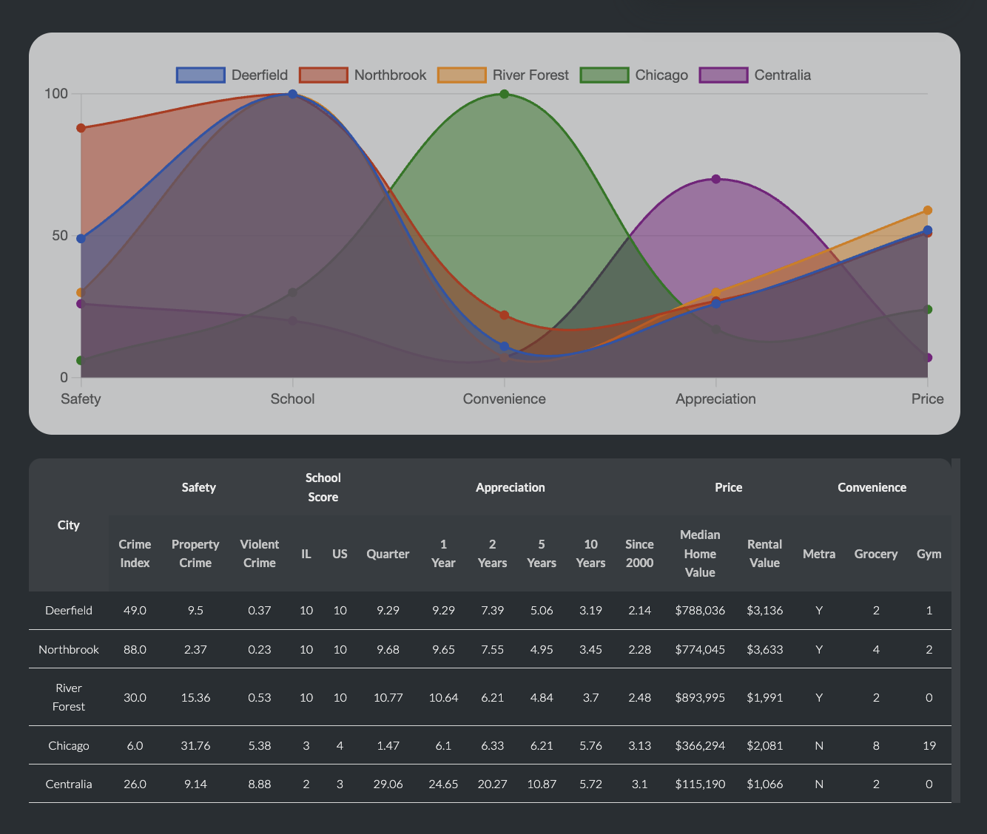
Task: Click the Convenience x-axis label
Action: pyautogui.click(x=505, y=399)
